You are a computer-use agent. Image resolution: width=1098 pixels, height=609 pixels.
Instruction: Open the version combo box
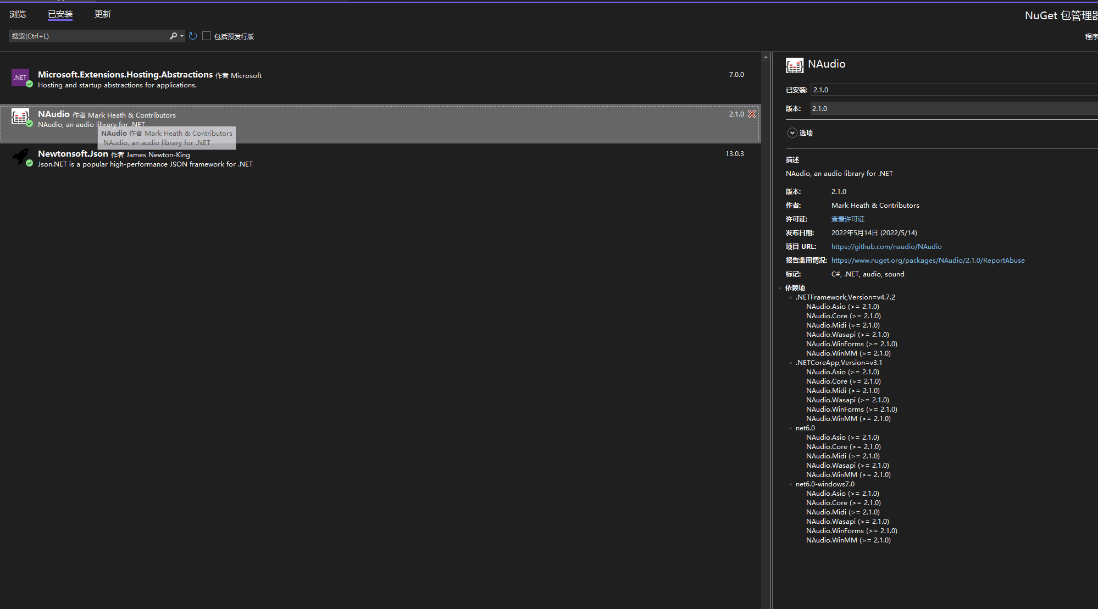(954, 109)
